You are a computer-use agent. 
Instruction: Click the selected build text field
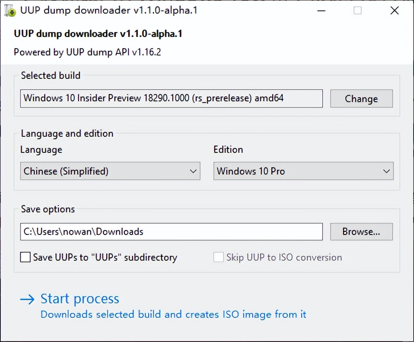(x=171, y=98)
